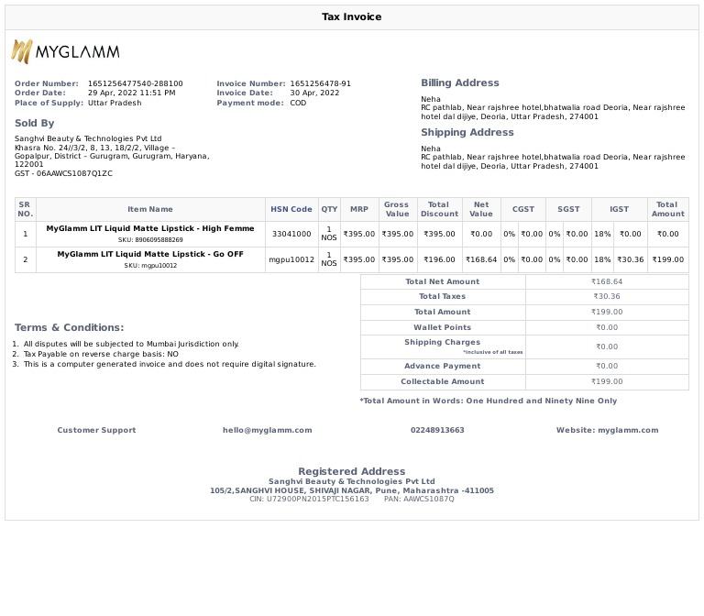The width and height of the screenshot is (704, 616).
Task: Click the MyGlamm logo
Action: [x=66, y=51]
